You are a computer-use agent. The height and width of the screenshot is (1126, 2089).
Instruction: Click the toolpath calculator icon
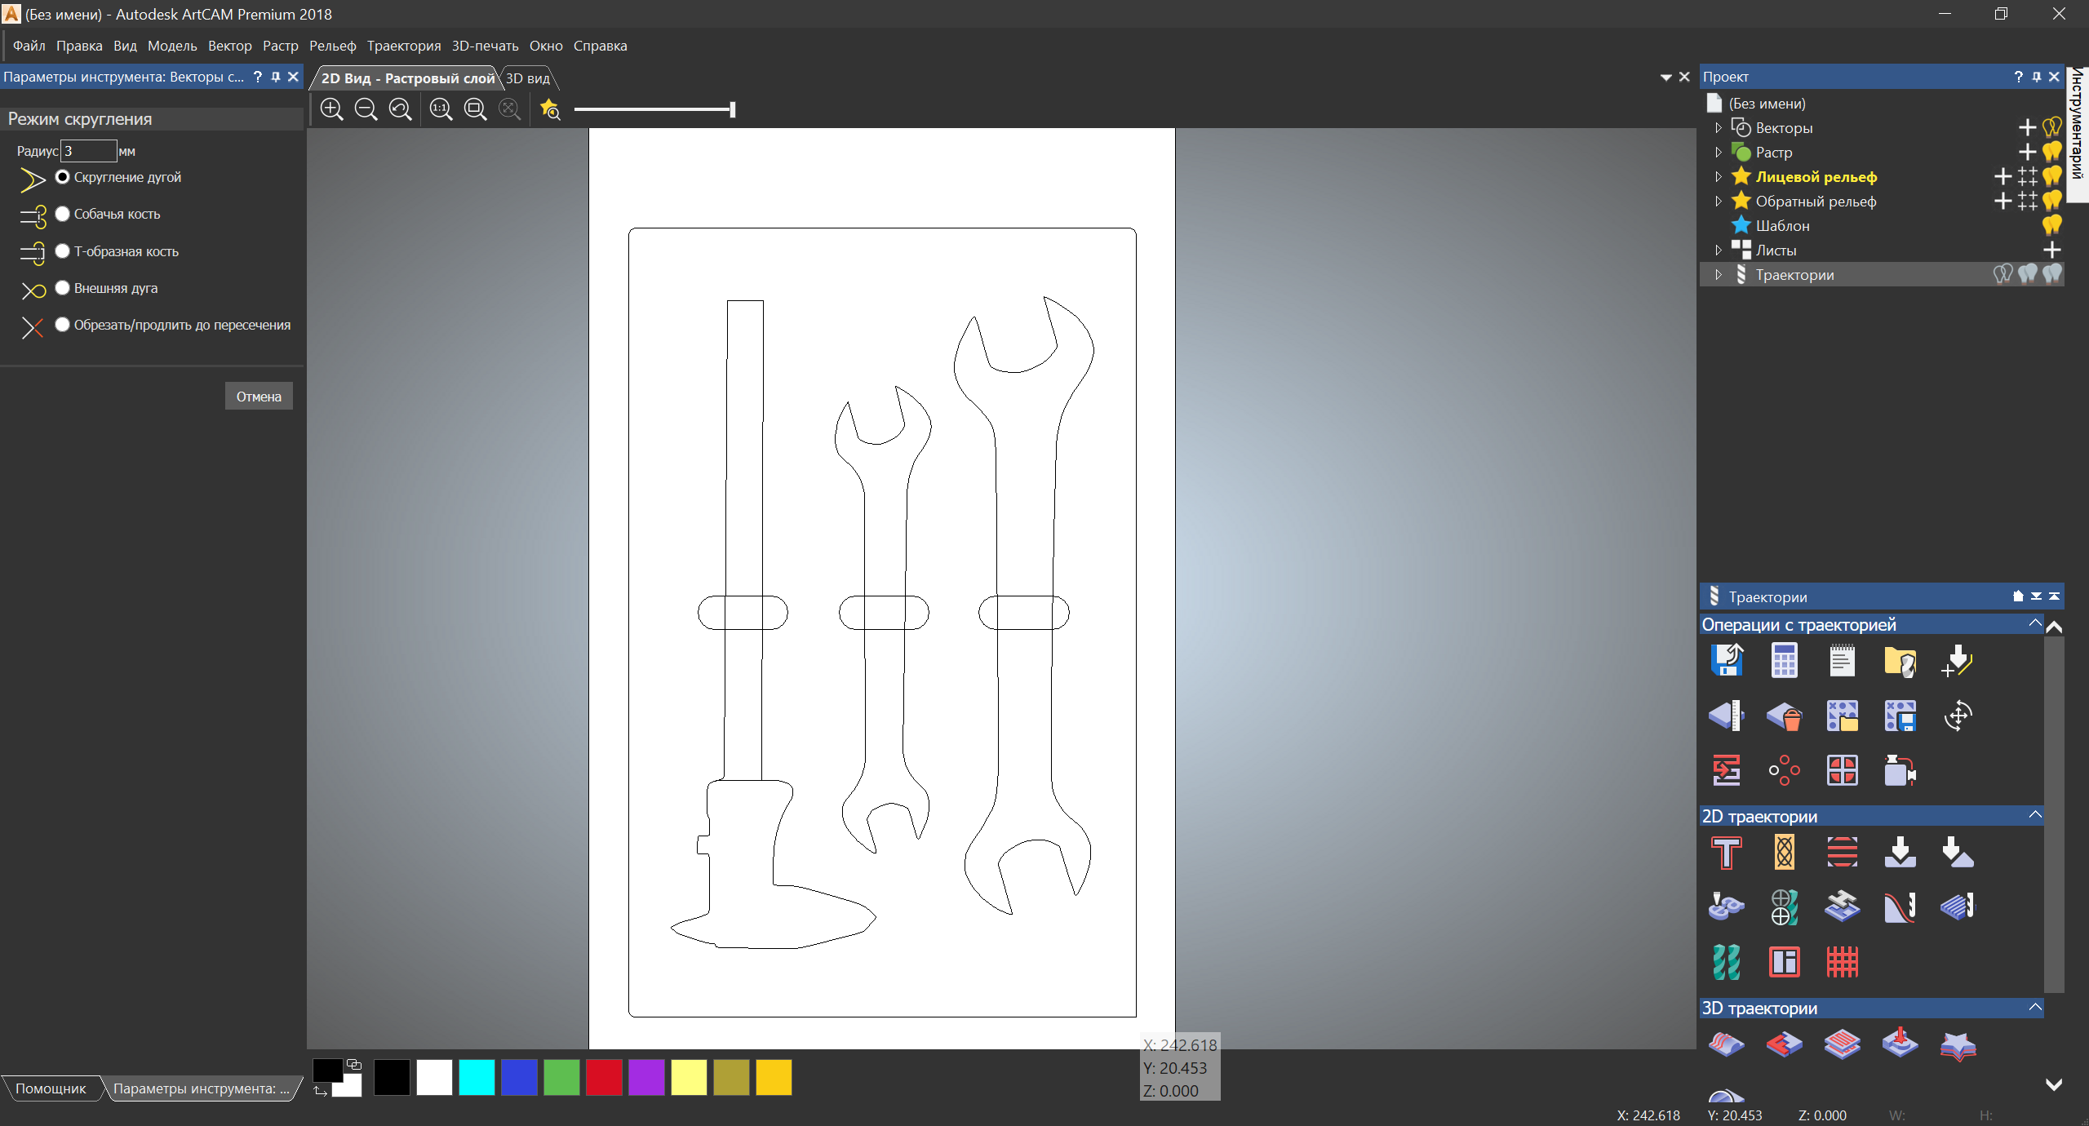click(1784, 661)
